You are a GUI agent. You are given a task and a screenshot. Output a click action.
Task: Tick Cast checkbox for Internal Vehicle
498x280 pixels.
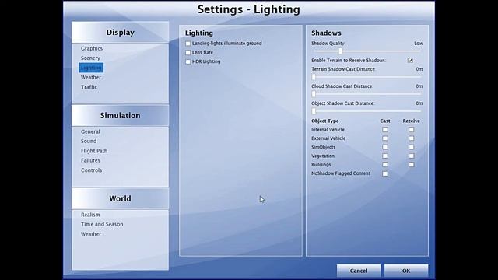[385, 130]
